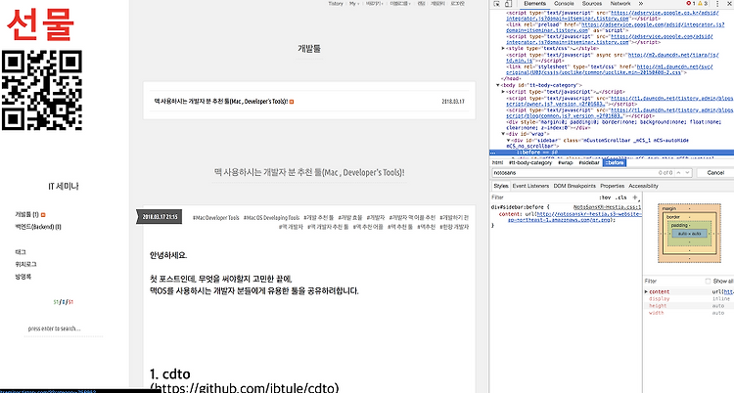This screenshot has height=393, width=734.
Task: Open the My dropdown in top navigation
Action: click(353, 3)
